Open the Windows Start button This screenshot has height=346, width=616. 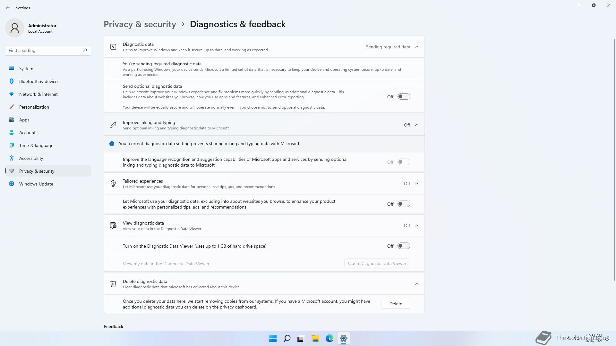pyautogui.click(x=273, y=338)
